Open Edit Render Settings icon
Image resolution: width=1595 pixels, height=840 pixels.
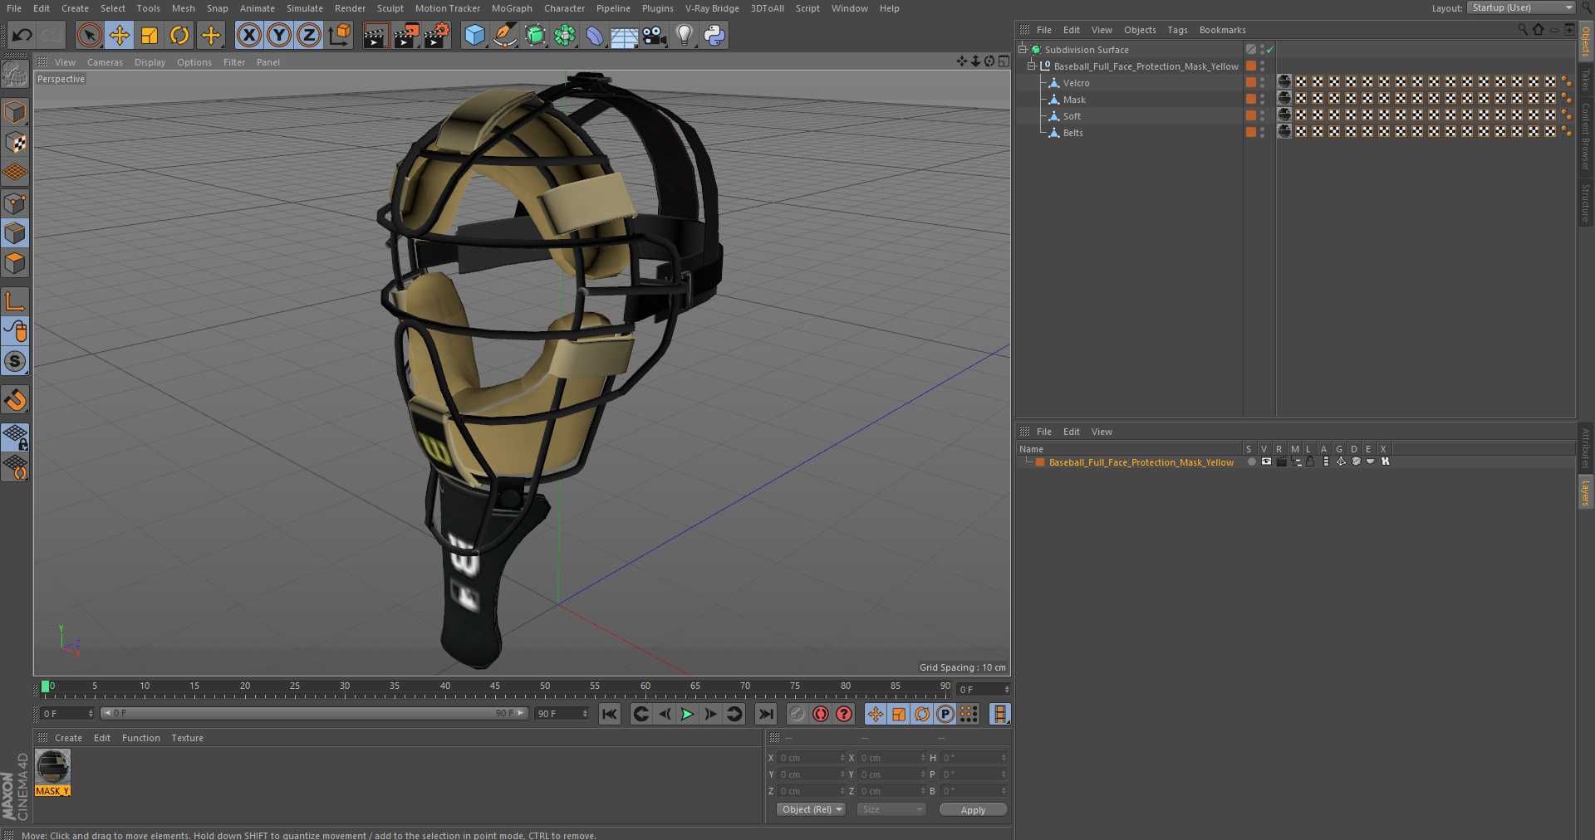(437, 35)
